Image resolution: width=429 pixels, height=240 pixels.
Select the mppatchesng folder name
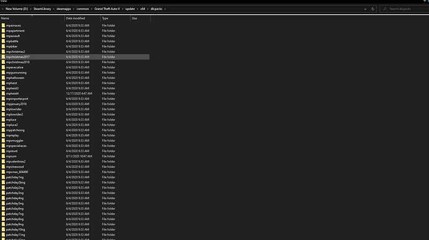16,130
